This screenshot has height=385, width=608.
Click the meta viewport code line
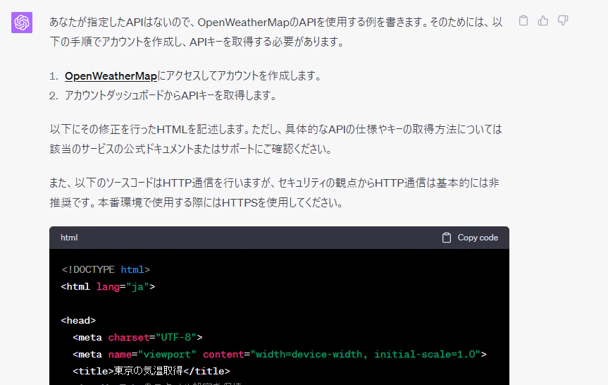[280, 355]
